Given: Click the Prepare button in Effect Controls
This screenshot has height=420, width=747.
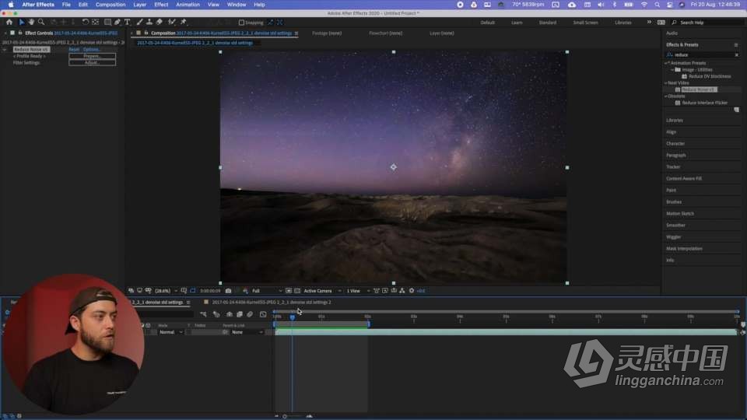Looking at the screenshot, I should pos(92,56).
